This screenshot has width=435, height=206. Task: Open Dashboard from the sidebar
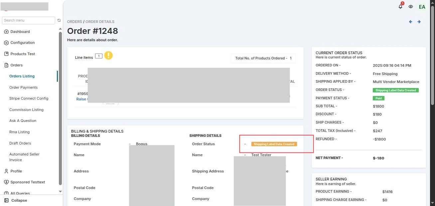[x=20, y=32]
